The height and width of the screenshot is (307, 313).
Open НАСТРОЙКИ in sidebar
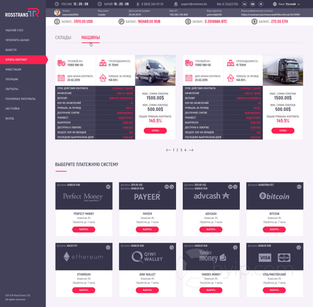(x=13, y=108)
